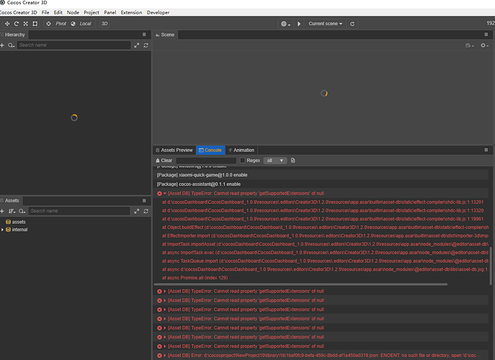This screenshot has height=360, width=495.
Task: Expand all folders in Assets panel
Action: tap(136, 211)
